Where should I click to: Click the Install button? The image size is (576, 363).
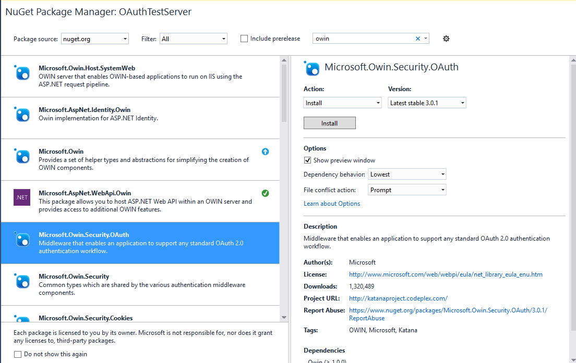point(329,123)
